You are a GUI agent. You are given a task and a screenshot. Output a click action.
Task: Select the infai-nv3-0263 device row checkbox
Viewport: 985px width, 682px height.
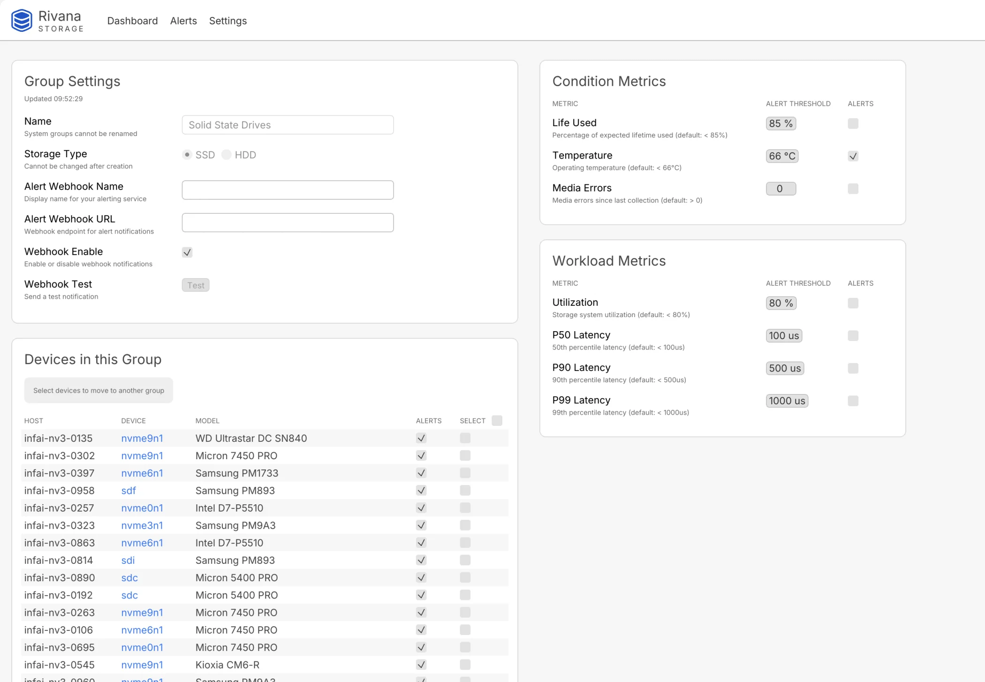tap(465, 613)
